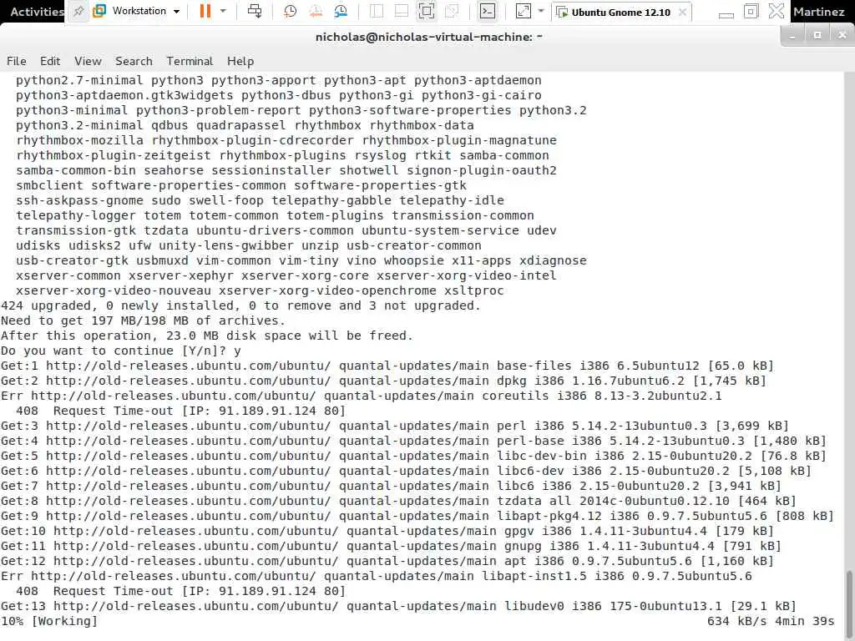Viewport: 855px width, 641px height.
Task: Restore the Workstation window
Action: 751,11
